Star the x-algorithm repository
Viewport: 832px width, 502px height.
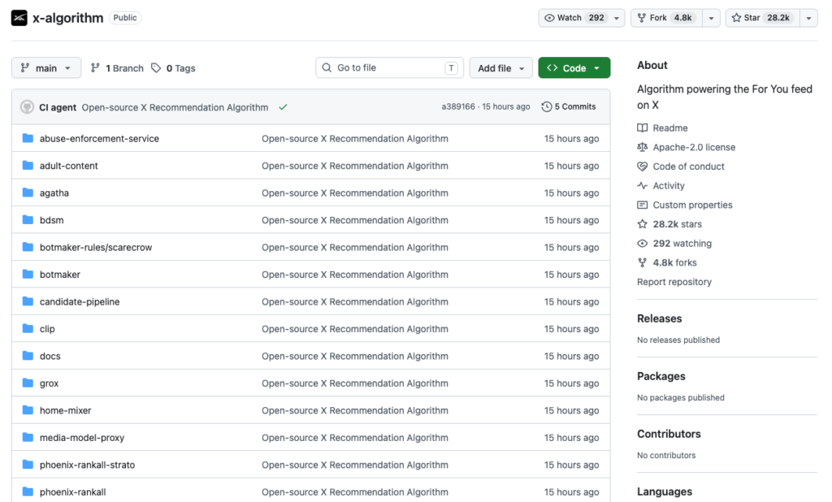click(x=762, y=18)
